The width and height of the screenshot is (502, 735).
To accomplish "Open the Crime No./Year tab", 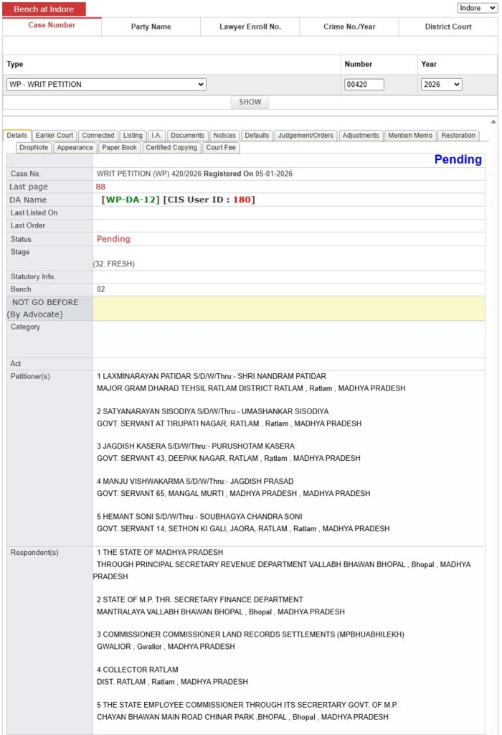I will (x=349, y=27).
